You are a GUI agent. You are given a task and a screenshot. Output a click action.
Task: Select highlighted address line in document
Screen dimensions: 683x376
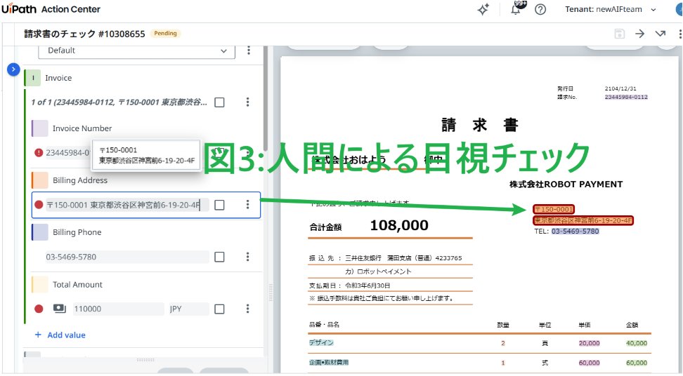click(583, 220)
